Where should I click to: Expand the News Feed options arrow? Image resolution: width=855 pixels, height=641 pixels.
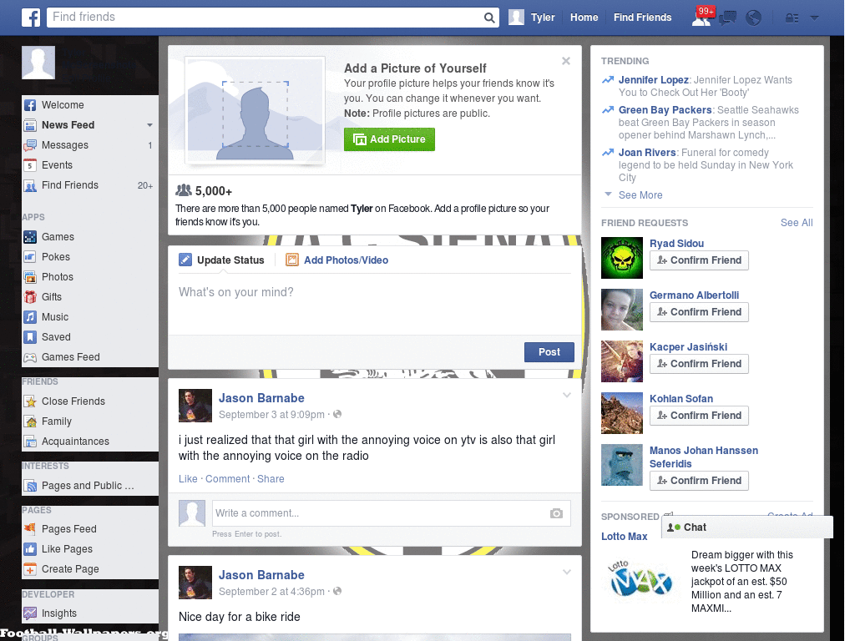149,125
